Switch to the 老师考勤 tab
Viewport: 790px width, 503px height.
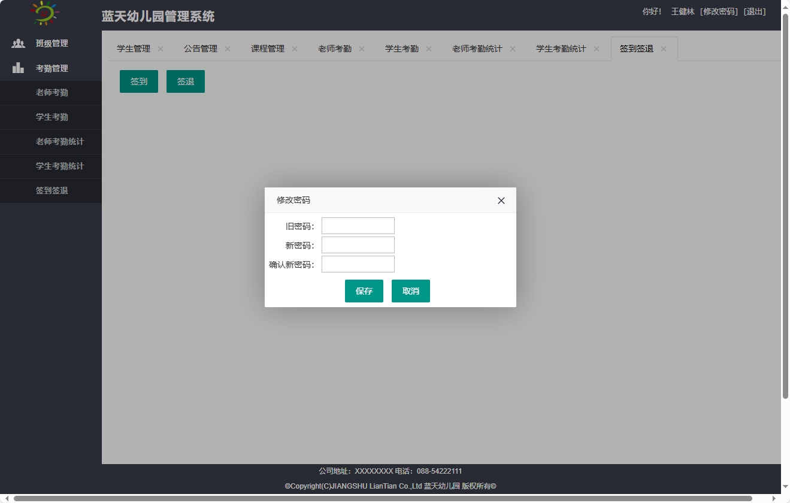point(334,49)
